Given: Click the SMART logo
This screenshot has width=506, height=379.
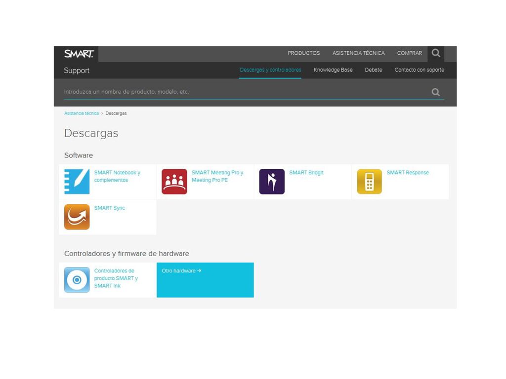Looking at the screenshot, I should click(79, 54).
